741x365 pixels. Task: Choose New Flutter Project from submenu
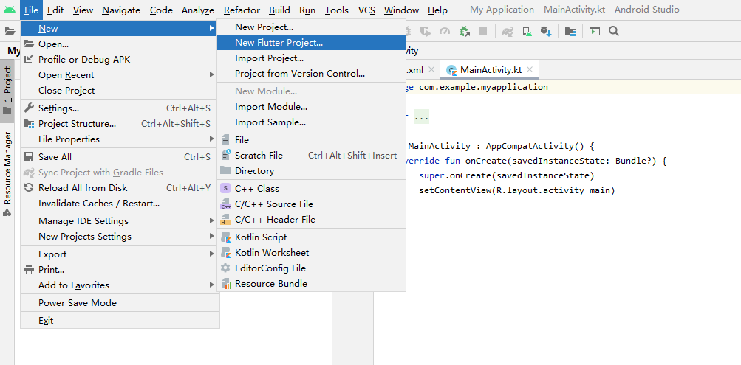(x=311, y=43)
